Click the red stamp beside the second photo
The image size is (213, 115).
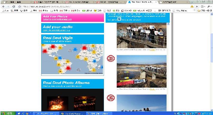(110, 58)
